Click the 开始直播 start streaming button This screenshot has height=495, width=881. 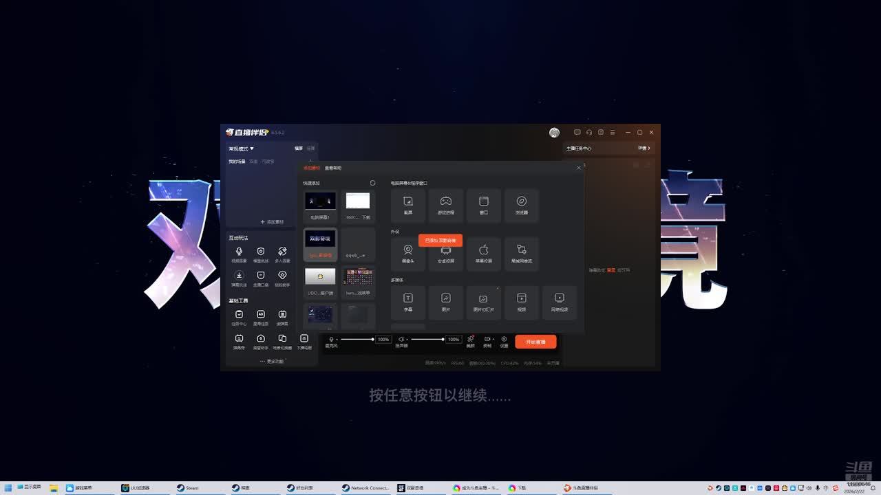click(535, 342)
